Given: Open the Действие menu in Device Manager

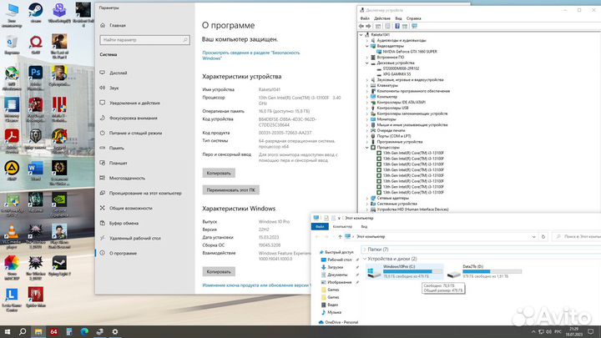Looking at the screenshot, I should 382,18.
